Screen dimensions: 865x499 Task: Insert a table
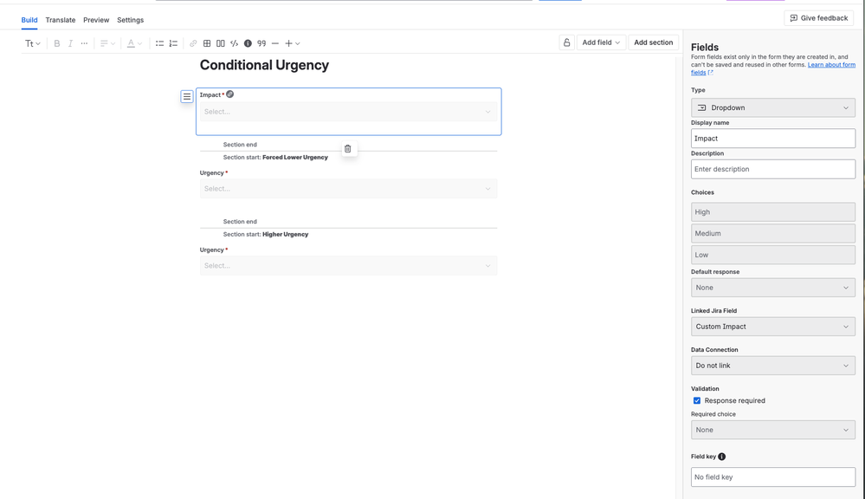click(207, 43)
